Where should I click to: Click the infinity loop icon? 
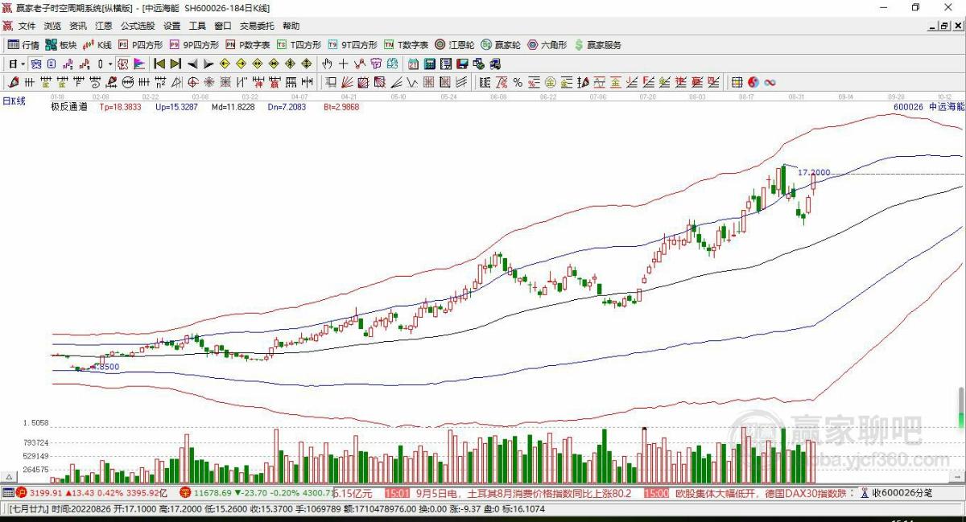pos(770,82)
